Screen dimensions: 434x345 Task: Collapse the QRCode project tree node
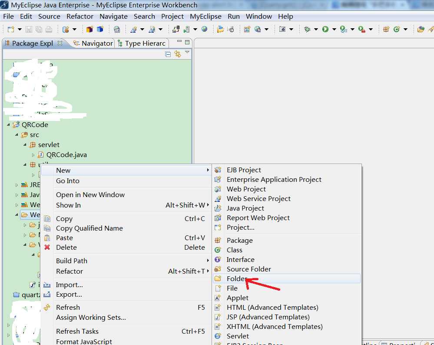[x=8, y=125]
